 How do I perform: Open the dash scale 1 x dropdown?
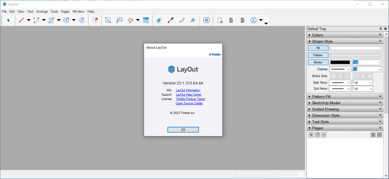(379, 69)
